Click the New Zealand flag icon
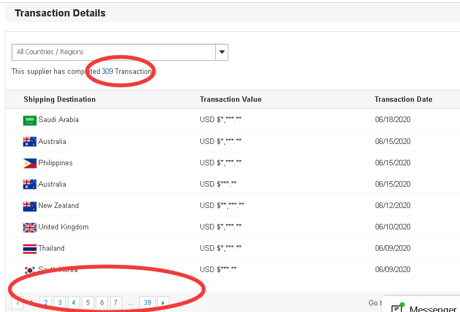The image size is (460, 312). coord(30,206)
